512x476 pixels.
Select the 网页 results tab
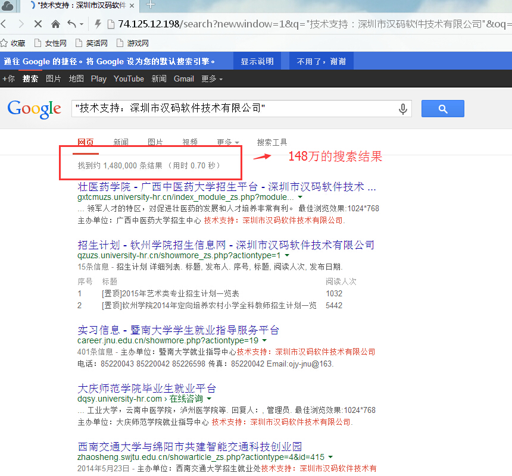86,142
